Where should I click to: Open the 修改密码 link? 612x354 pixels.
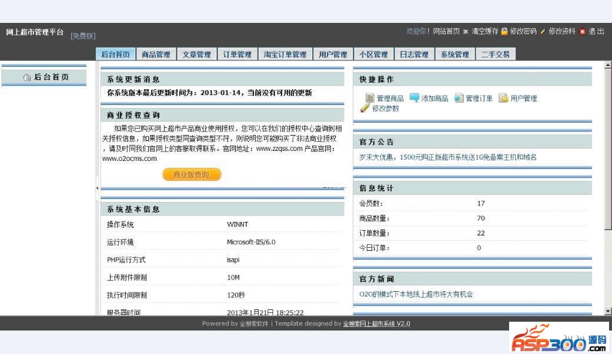pos(523,31)
